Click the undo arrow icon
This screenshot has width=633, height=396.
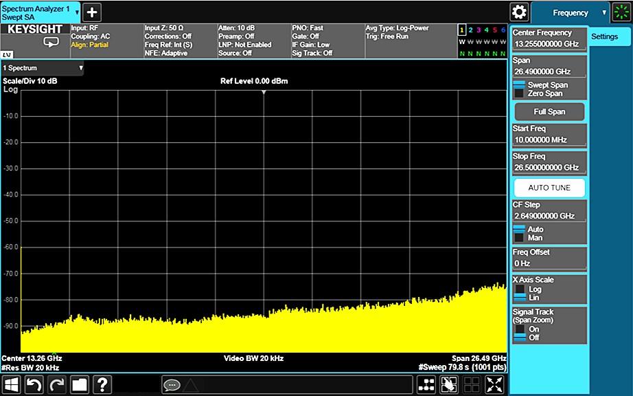tap(33, 384)
